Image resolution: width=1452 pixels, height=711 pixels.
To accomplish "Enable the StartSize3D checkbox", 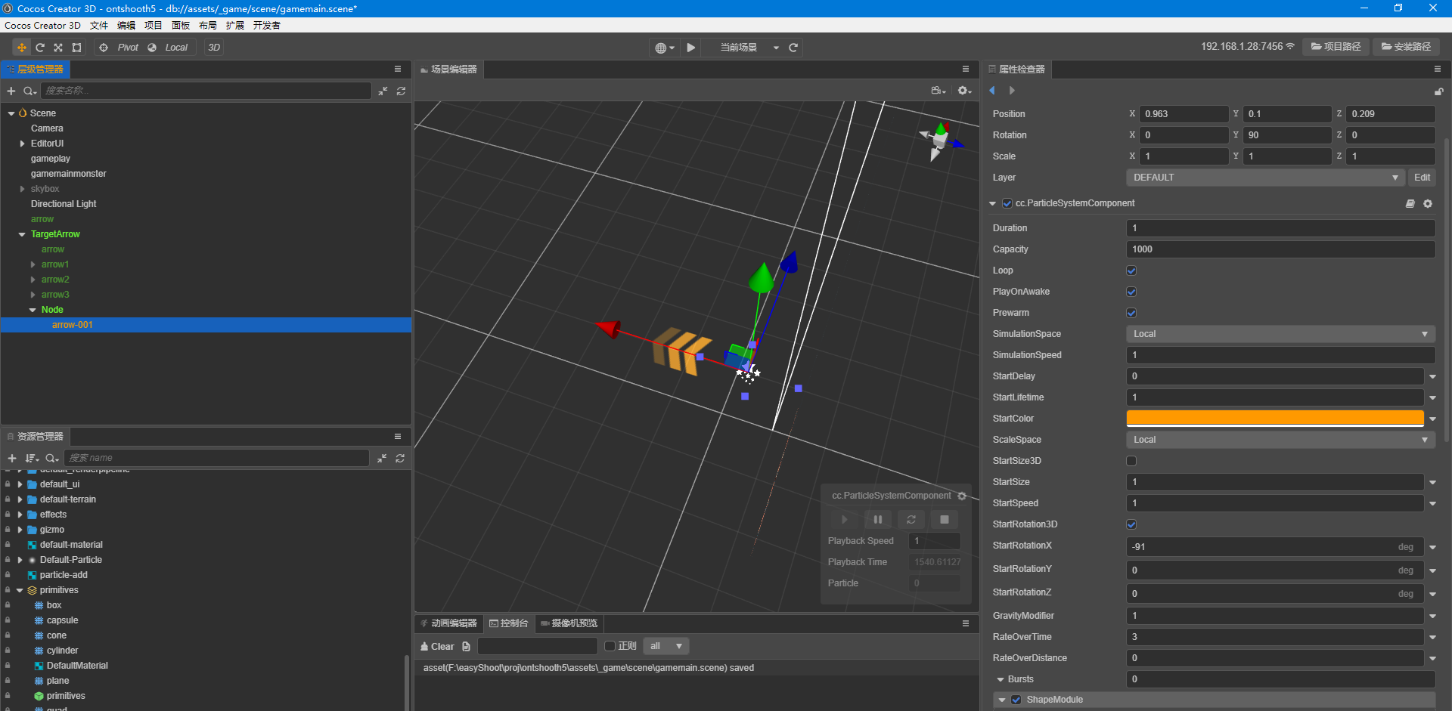I will click(1131, 461).
